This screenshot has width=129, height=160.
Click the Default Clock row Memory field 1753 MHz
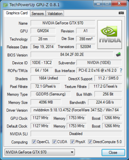pyautogui.click(x=77, y=126)
